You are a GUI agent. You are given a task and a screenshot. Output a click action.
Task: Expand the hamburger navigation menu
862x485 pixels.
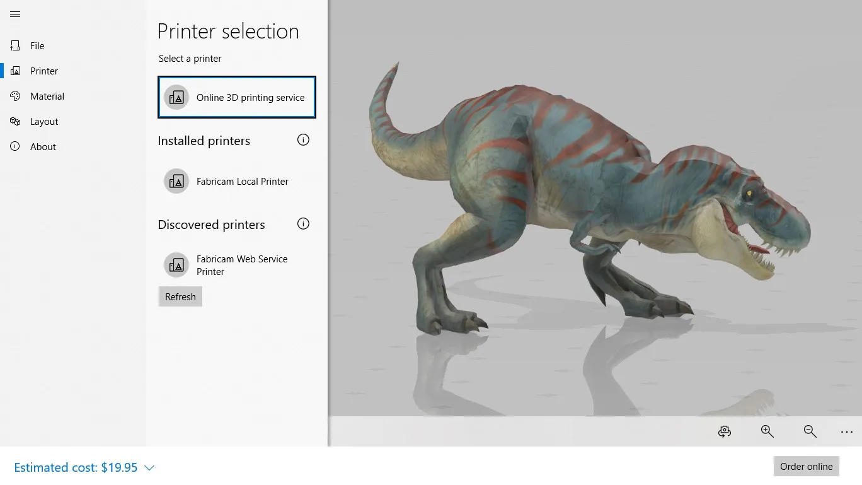pos(15,14)
